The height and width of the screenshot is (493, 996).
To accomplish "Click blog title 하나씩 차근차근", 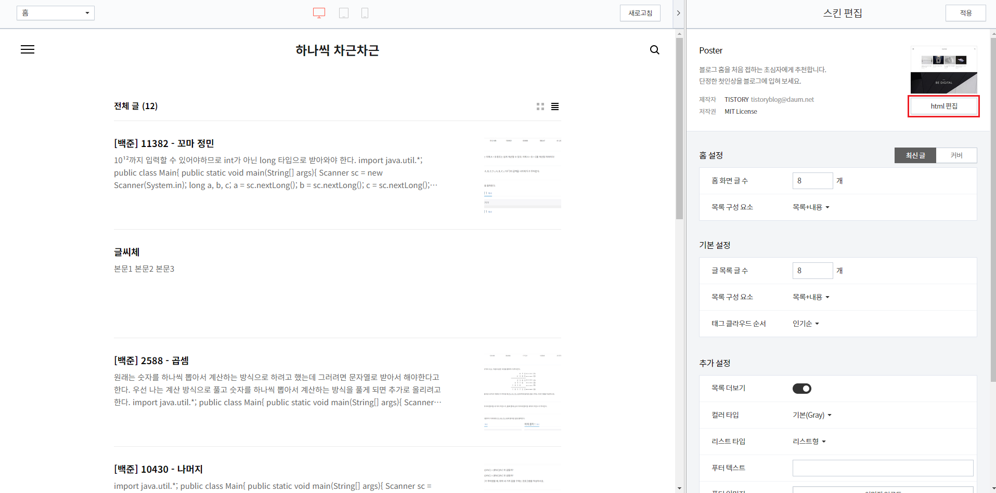I will pos(337,50).
